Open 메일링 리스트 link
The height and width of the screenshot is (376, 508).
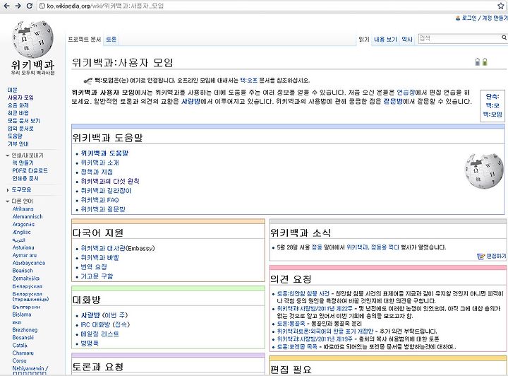pyautogui.click(x=99, y=334)
